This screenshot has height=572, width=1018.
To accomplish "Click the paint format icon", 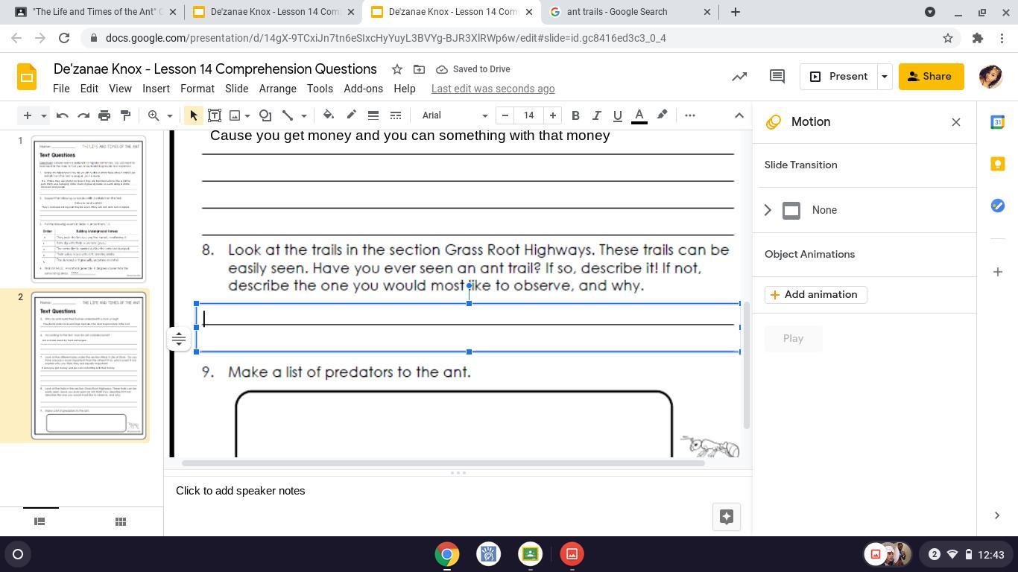I will 125,115.
